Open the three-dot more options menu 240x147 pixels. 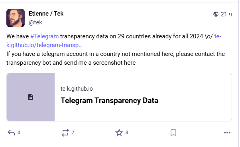(227, 133)
